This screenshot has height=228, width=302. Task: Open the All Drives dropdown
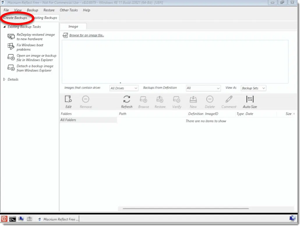click(124, 88)
